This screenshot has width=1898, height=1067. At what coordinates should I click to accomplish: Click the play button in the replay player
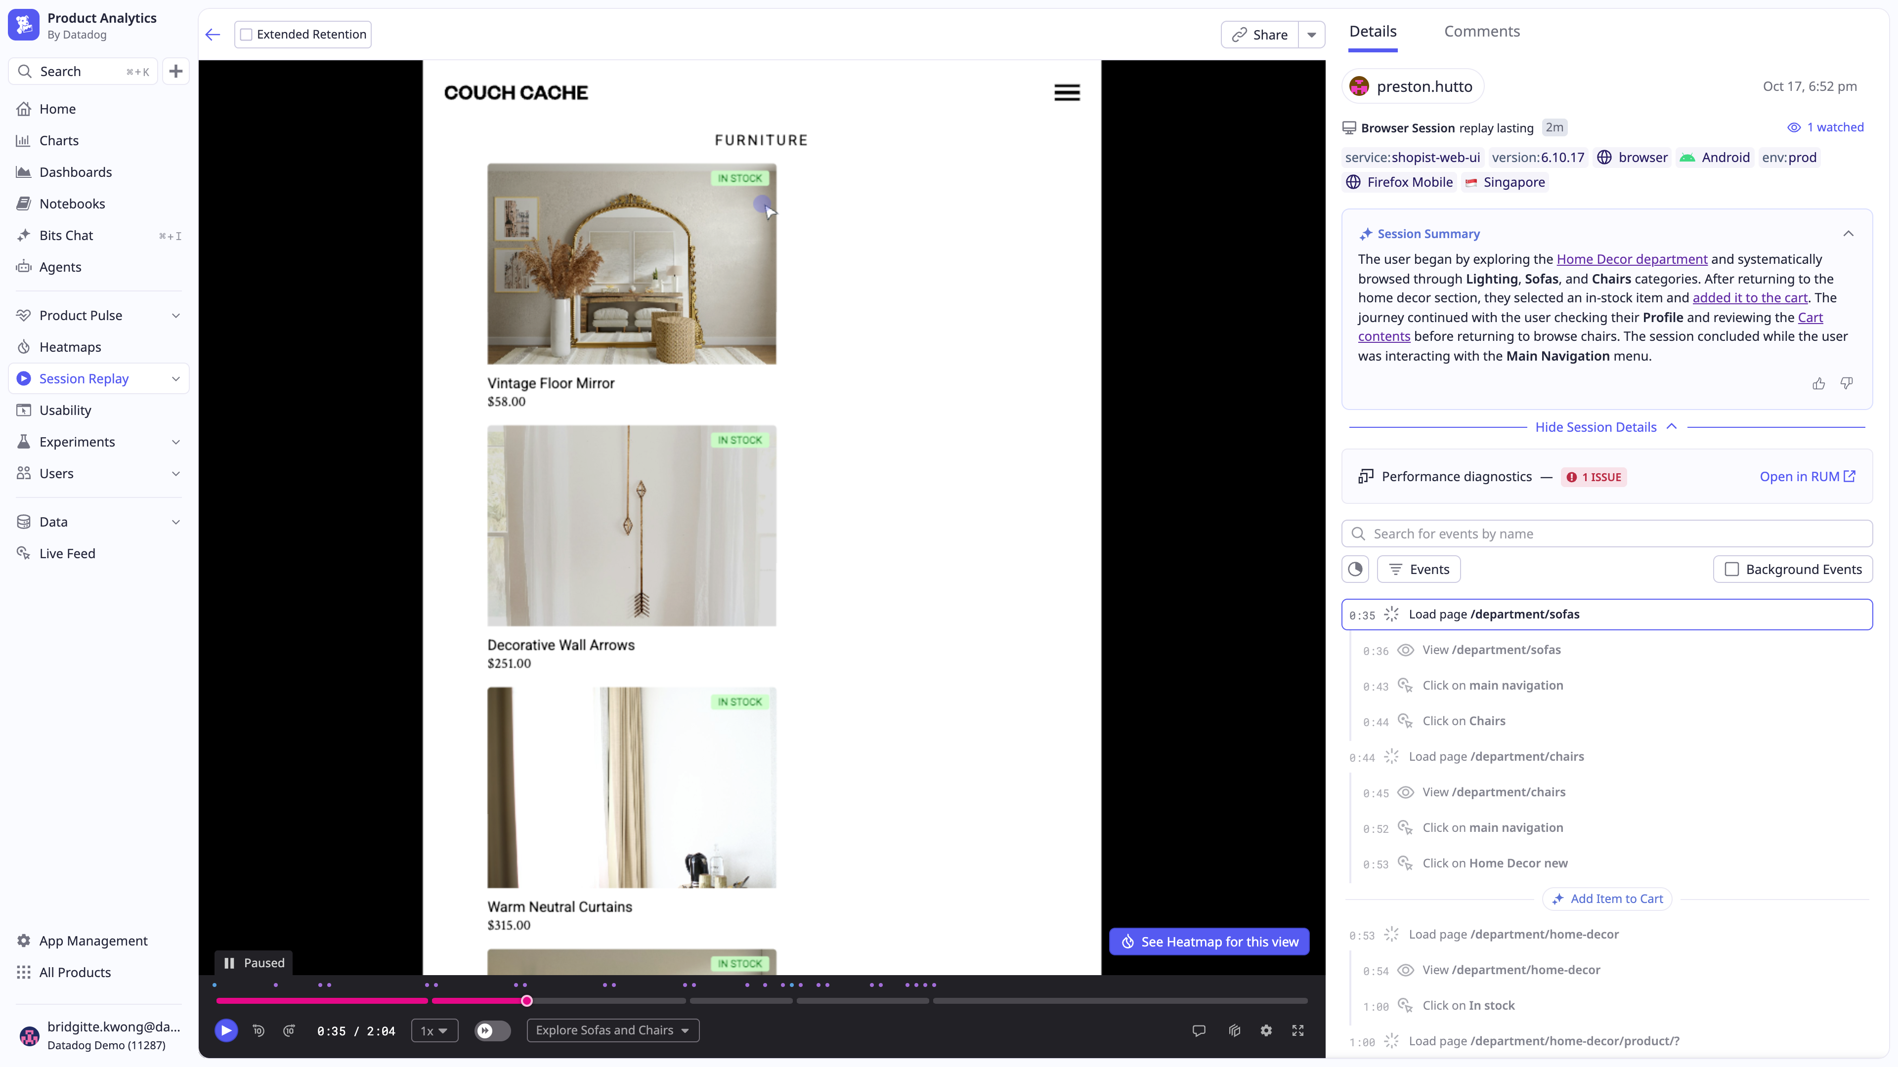[226, 1030]
